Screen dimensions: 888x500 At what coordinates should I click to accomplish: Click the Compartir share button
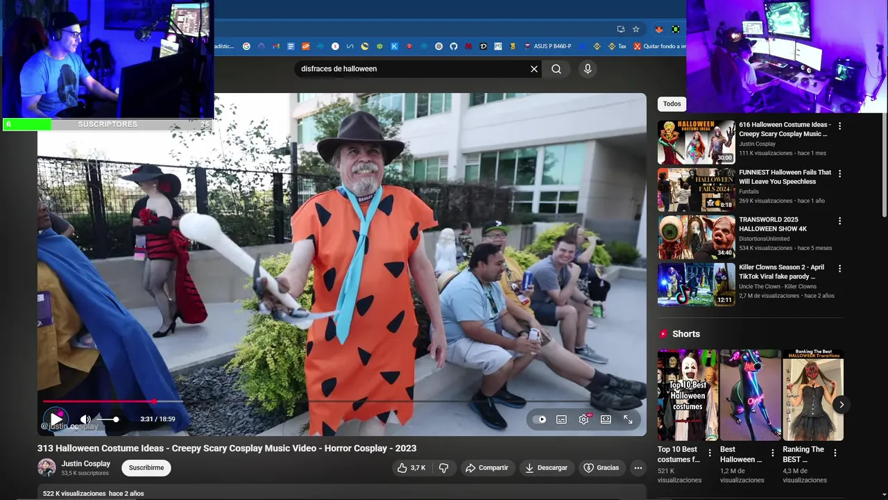[x=487, y=468]
